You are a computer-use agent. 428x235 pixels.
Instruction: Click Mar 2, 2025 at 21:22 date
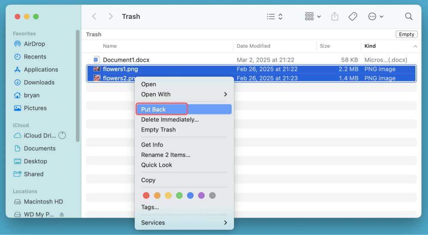265,60
